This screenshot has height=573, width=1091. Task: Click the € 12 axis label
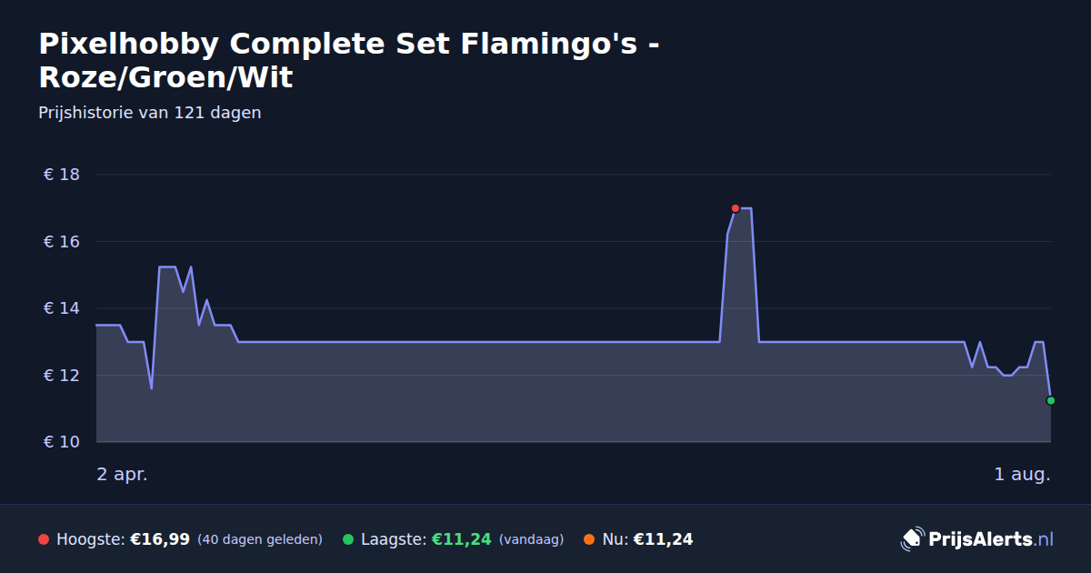click(62, 376)
